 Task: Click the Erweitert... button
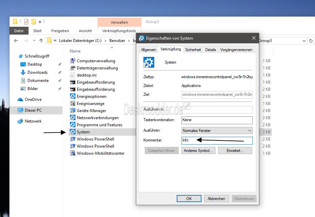(235, 151)
